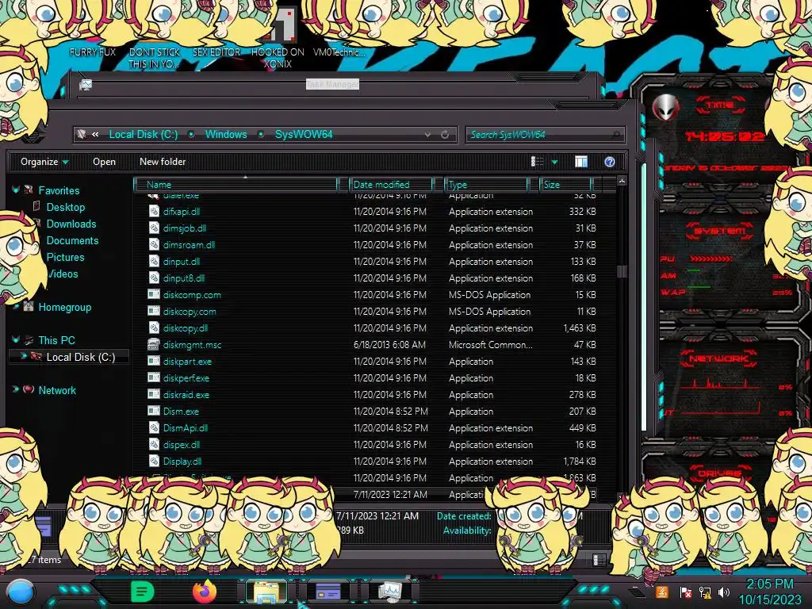Click the Network sidebar icon

(29, 389)
